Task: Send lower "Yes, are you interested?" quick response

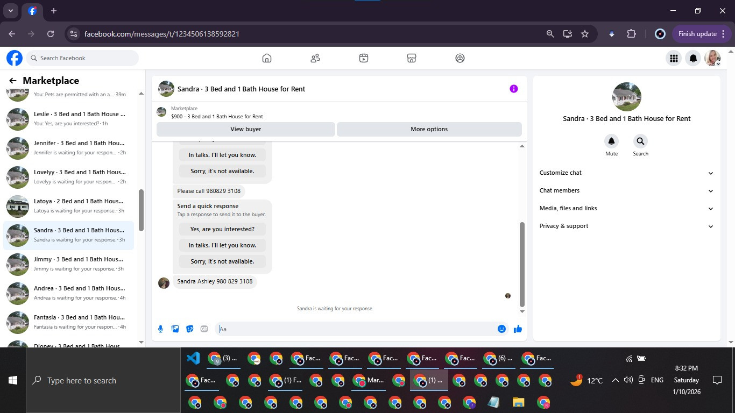Action: [222, 229]
